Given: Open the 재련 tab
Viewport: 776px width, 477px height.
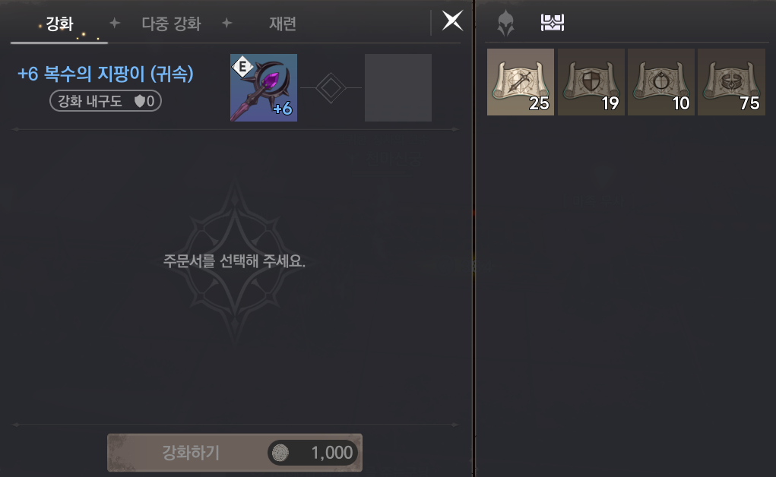Looking at the screenshot, I should (283, 24).
